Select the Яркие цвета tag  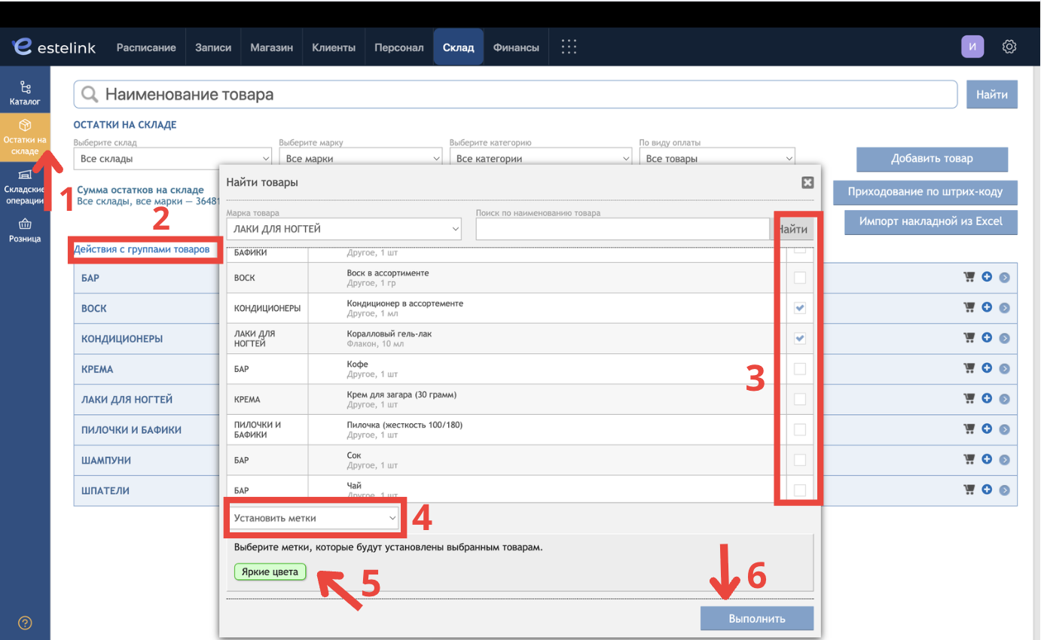pyautogui.click(x=270, y=572)
